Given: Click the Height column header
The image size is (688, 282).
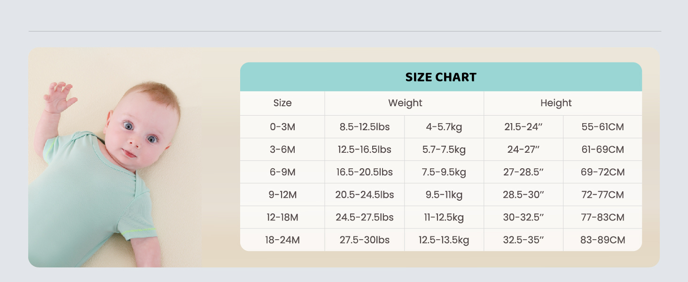Looking at the screenshot, I should [556, 103].
